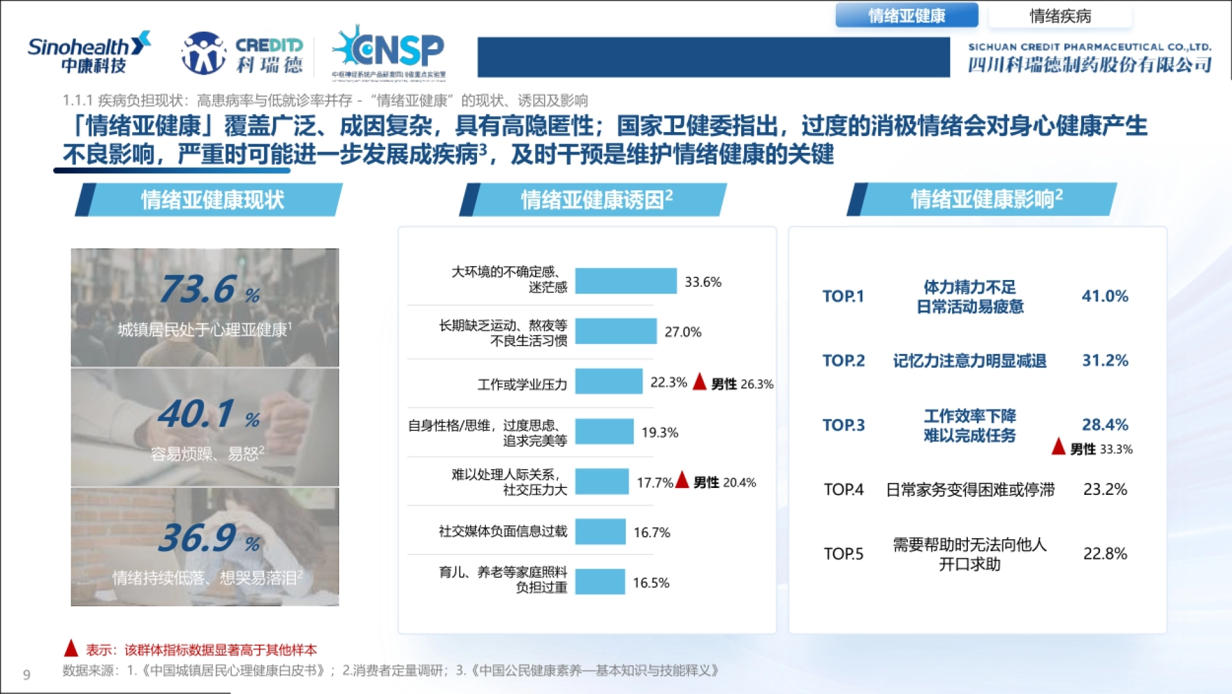Click the red triangle legend marker before 表示
Image resolution: width=1232 pixels, height=694 pixels.
[x=71, y=648]
